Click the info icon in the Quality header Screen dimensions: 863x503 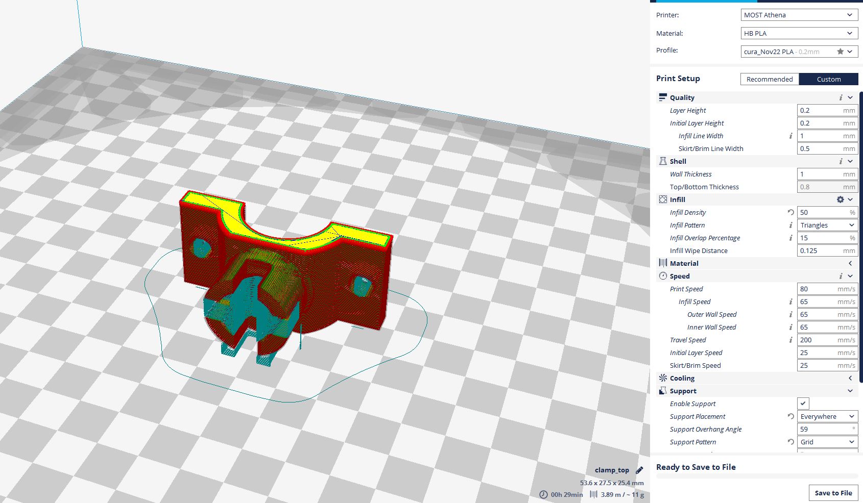tap(841, 97)
